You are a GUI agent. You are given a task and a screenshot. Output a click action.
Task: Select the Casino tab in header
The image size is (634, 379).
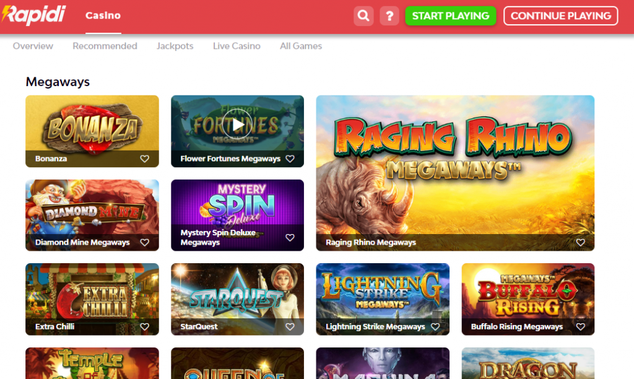pos(103,15)
